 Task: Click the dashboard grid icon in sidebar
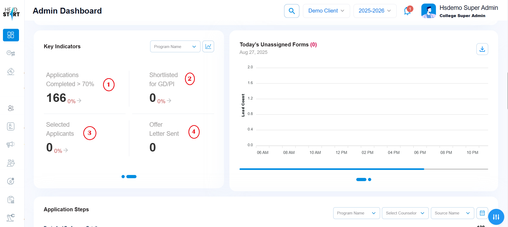pos(11,35)
